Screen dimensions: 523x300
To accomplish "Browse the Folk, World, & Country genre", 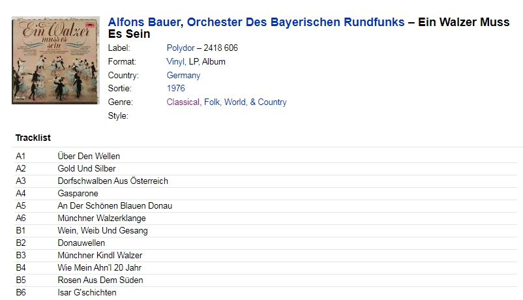I will [245, 102].
